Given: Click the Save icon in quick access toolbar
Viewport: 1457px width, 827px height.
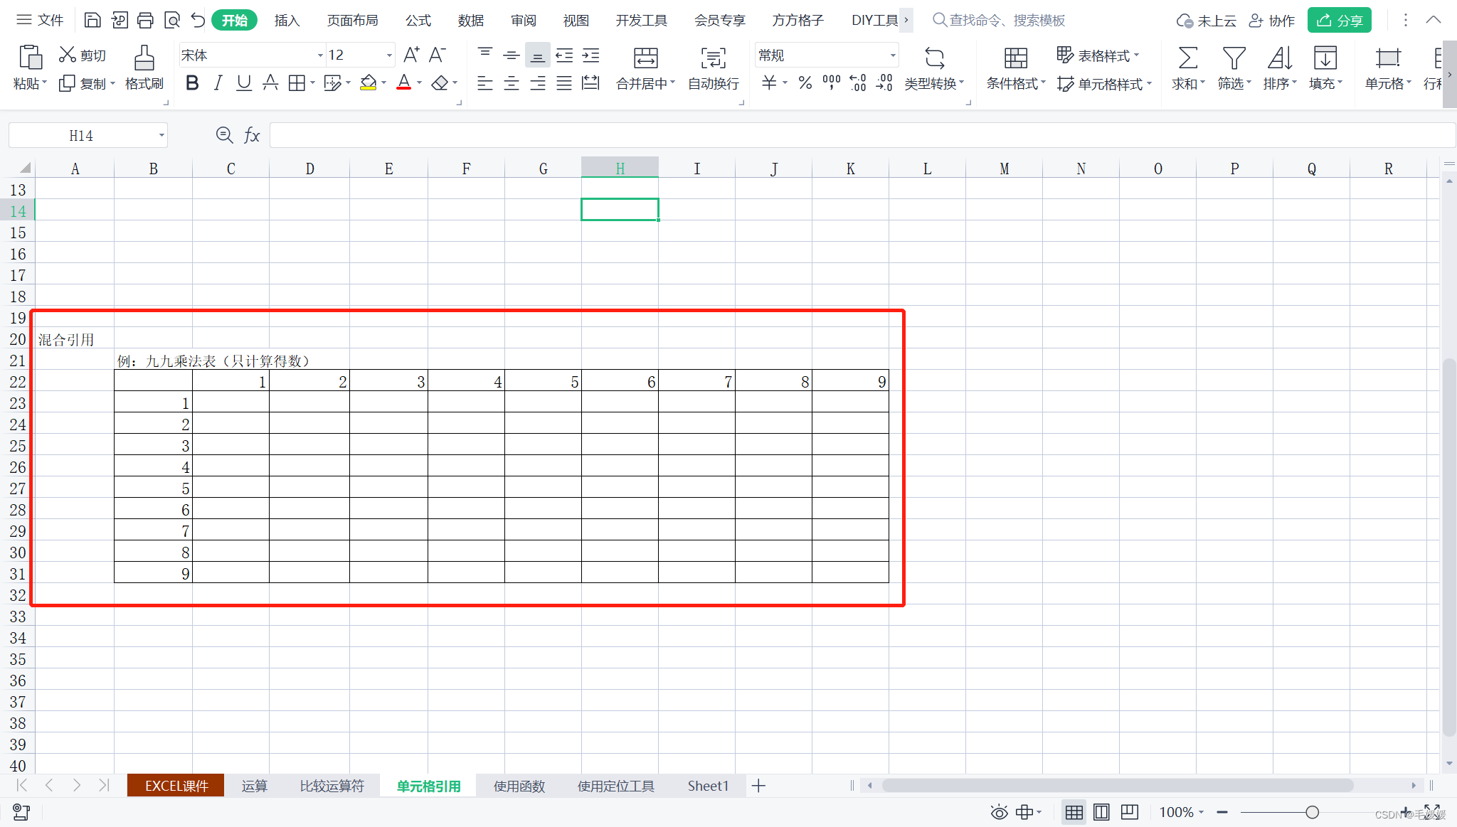Looking at the screenshot, I should click(92, 20).
